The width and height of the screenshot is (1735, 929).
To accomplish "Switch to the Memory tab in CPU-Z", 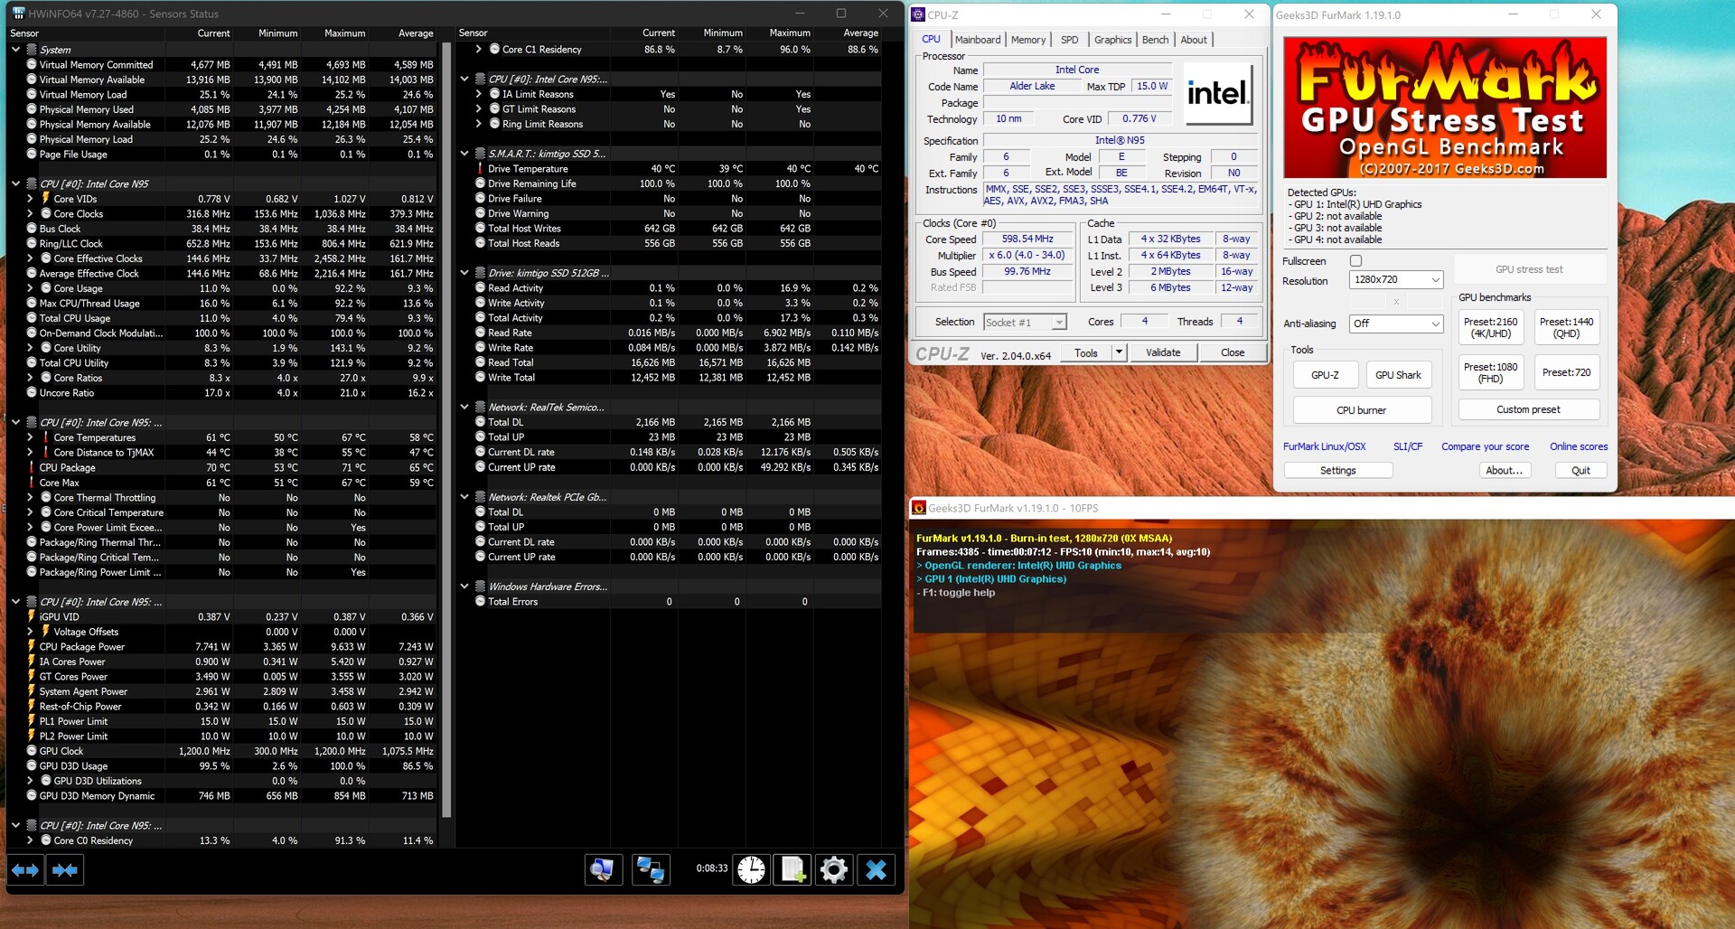I will click(x=1027, y=40).
